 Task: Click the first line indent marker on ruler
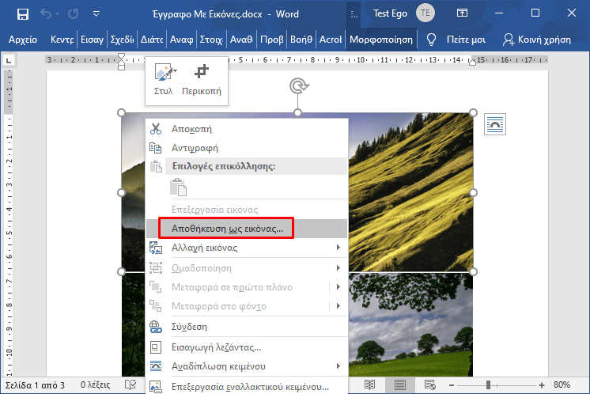(121, 56)
